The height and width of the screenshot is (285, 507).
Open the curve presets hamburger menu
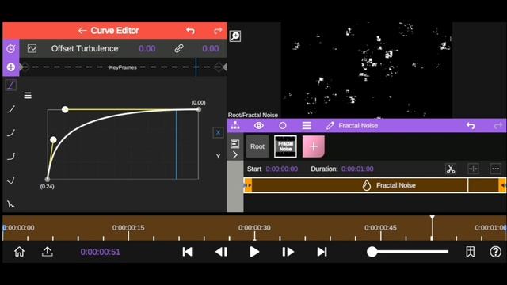28,95
